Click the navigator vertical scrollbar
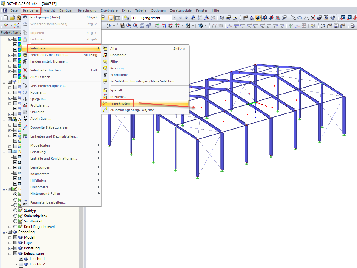This screenshot has height=268, width=357. pyautogui.click(x=81, y=237)
